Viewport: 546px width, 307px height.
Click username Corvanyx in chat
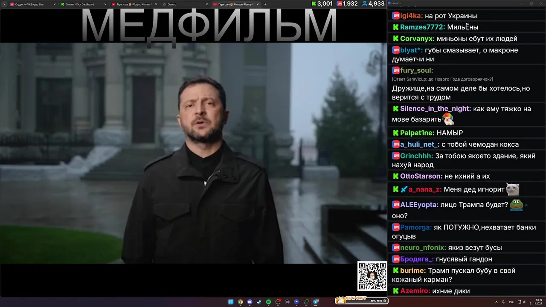click(x=418, y=39)
